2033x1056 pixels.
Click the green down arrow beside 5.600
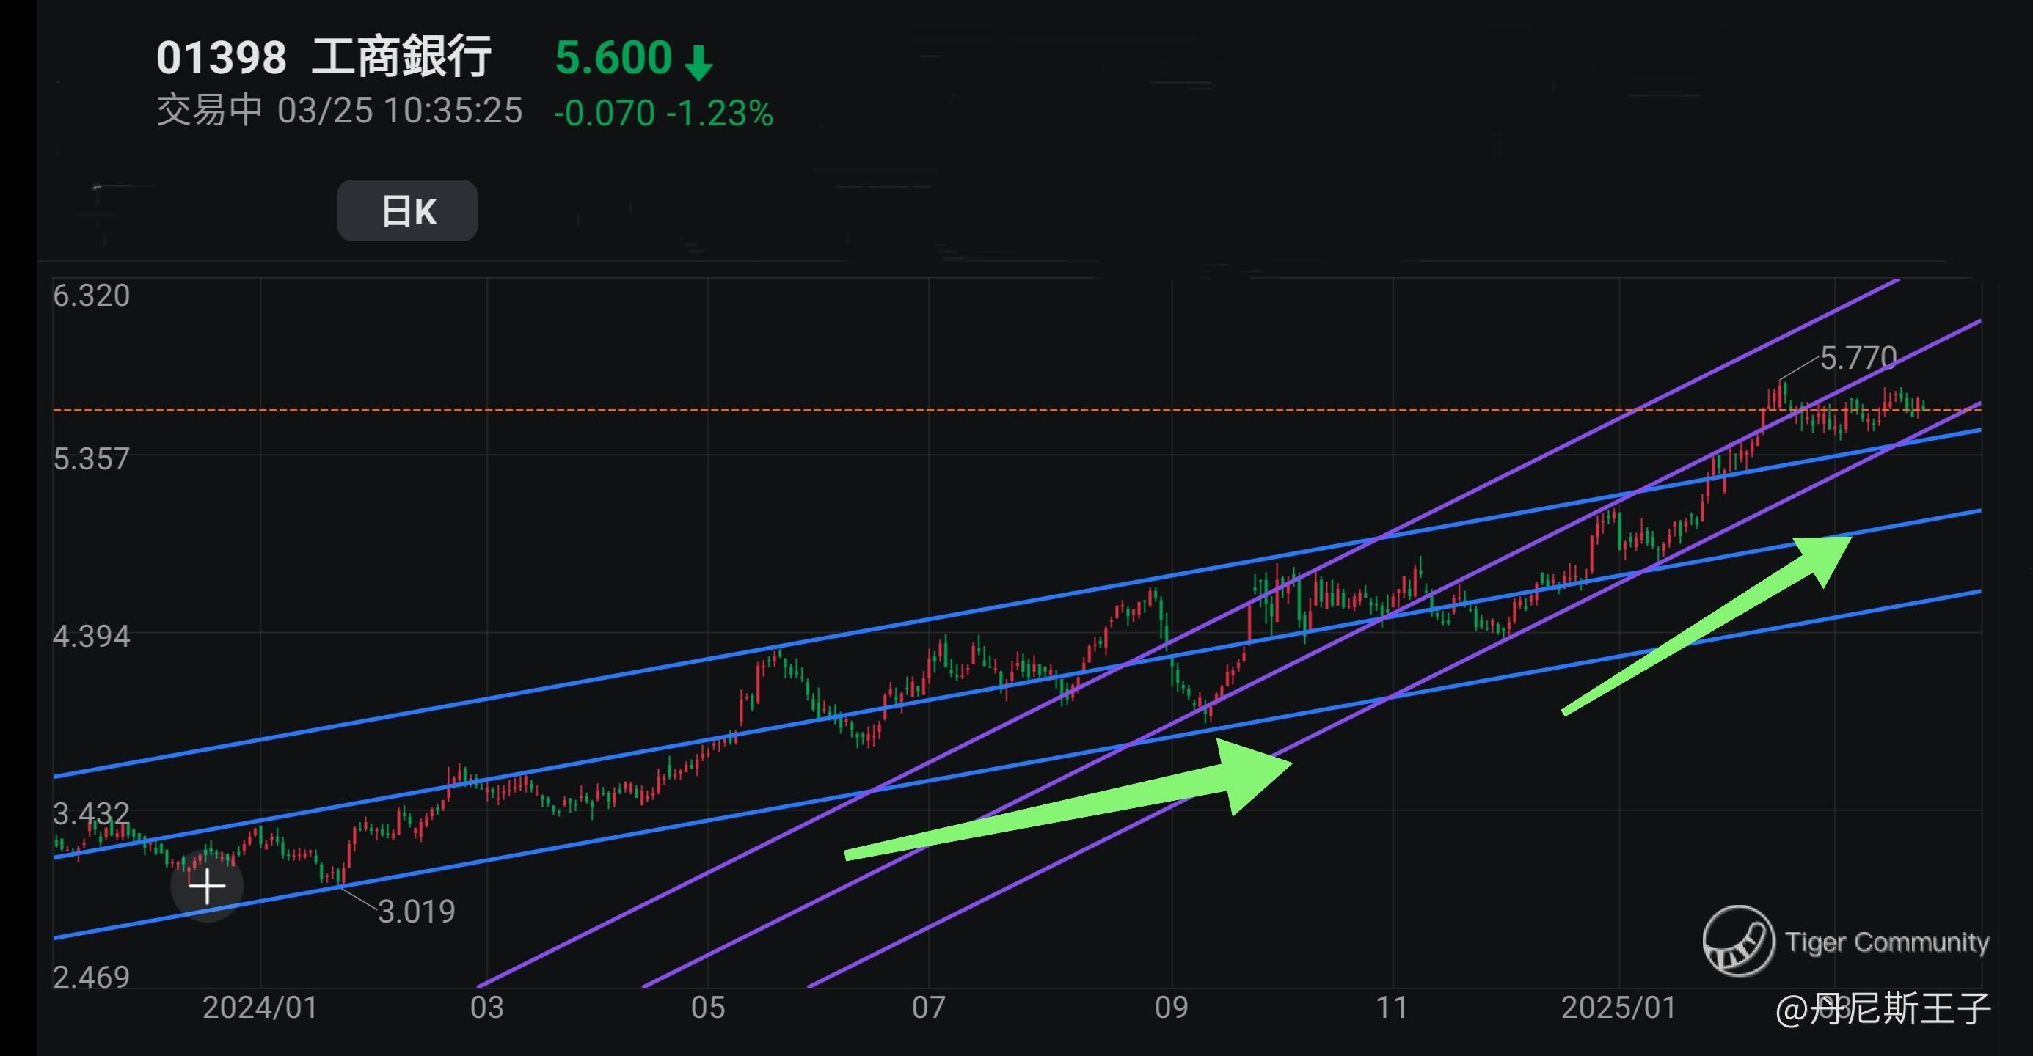coord(698,62)
